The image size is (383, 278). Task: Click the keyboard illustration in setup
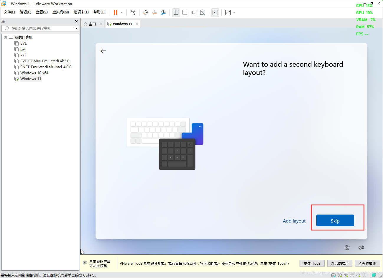165,144
